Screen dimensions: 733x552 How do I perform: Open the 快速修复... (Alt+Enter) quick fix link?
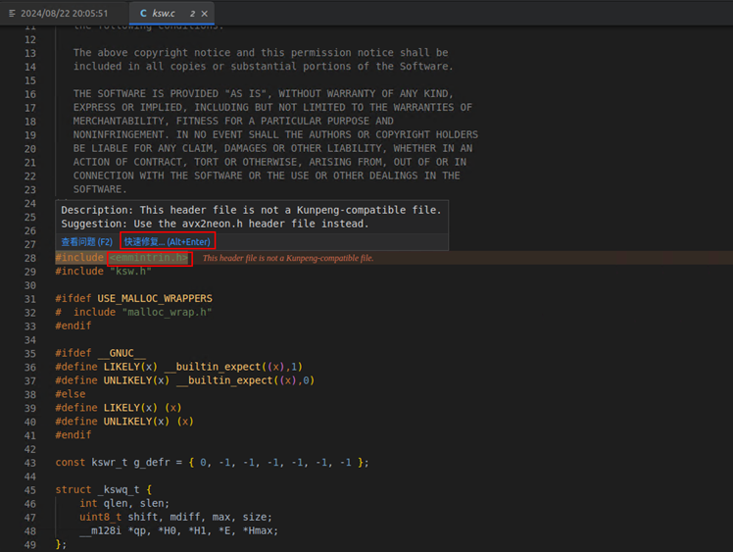[x=168, y=242]
